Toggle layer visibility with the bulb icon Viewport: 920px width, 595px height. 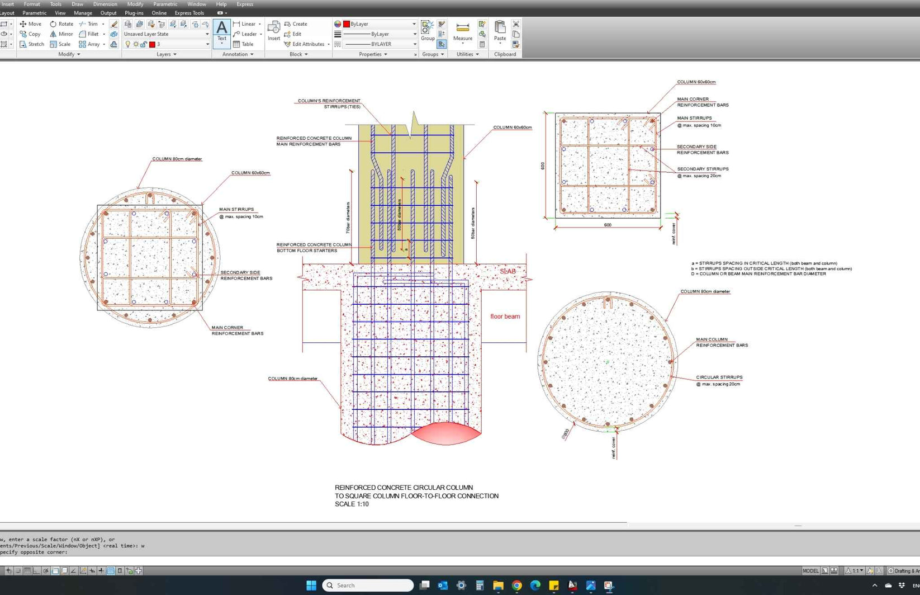pos(127,44)
